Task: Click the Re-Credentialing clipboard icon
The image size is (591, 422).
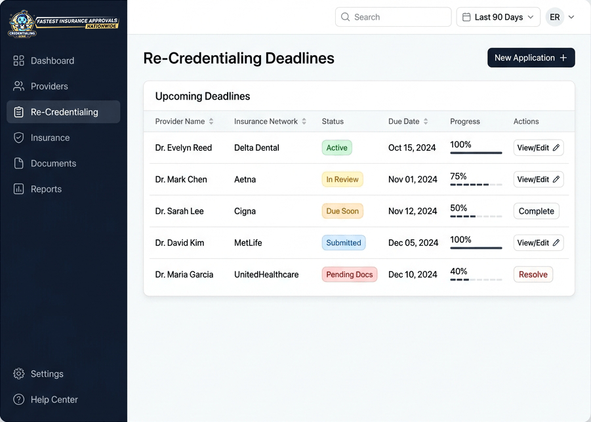Action: pyautogui.click(x=18, y=112)
